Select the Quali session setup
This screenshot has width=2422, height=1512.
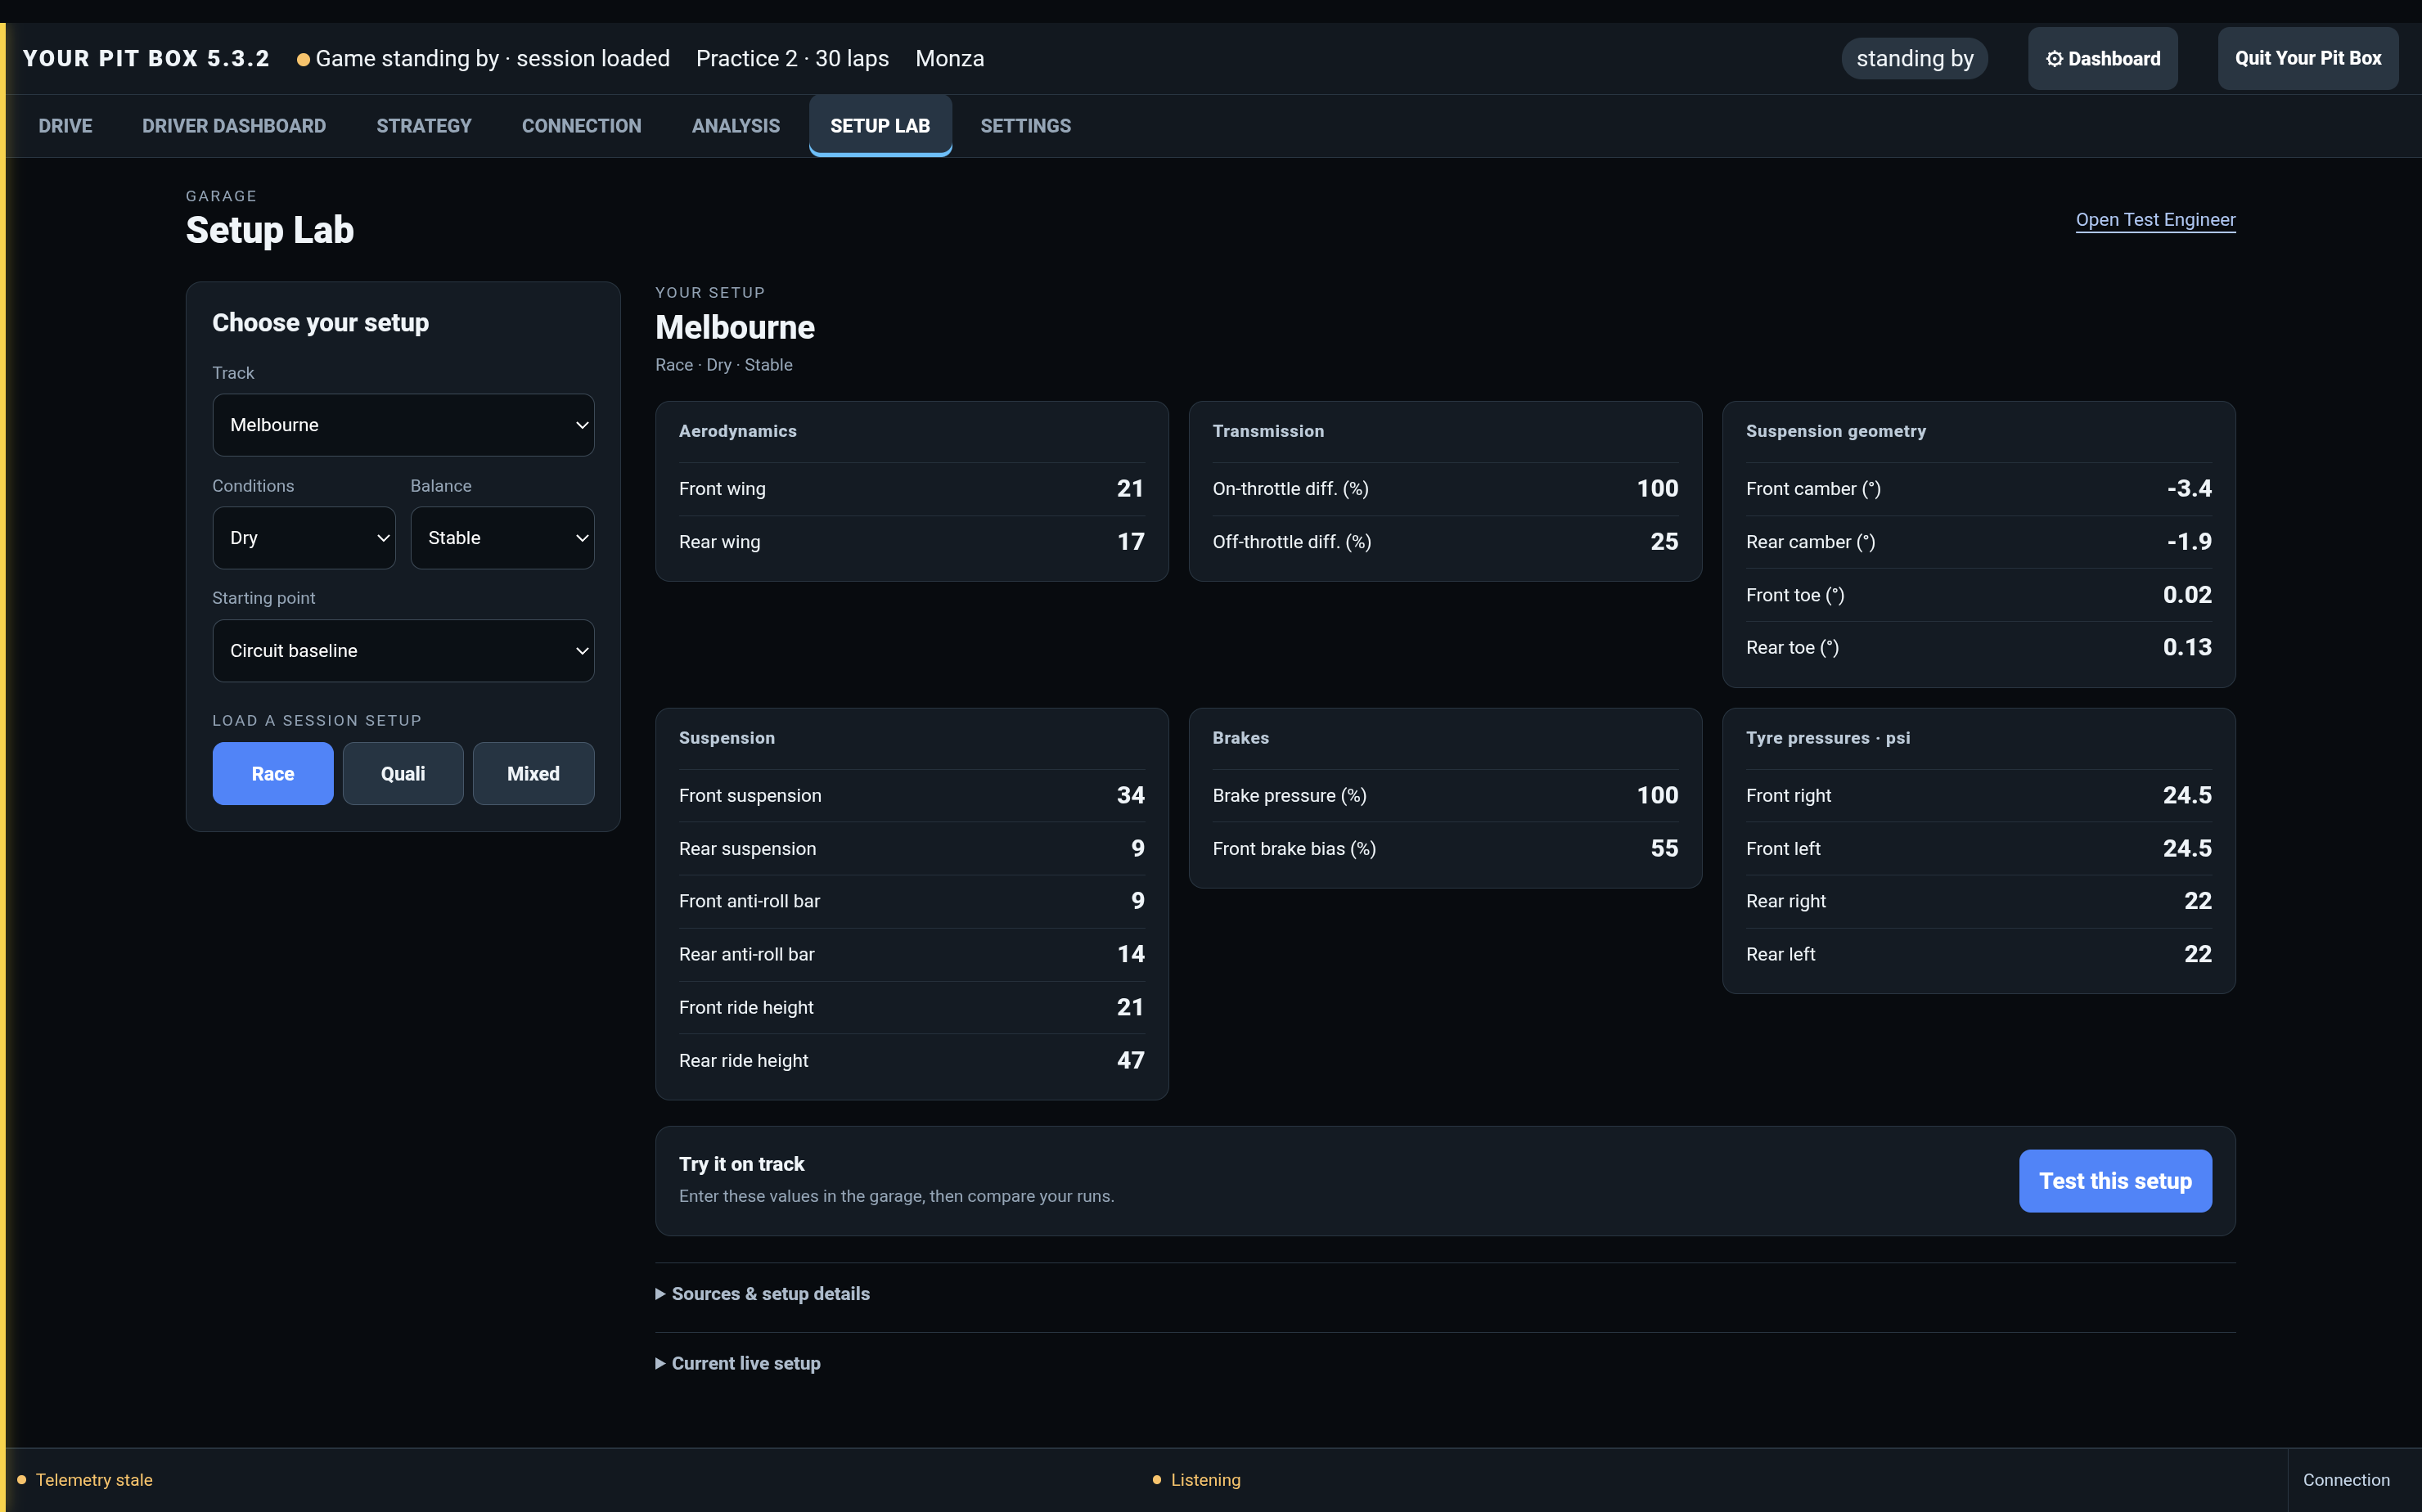(403, 774)
